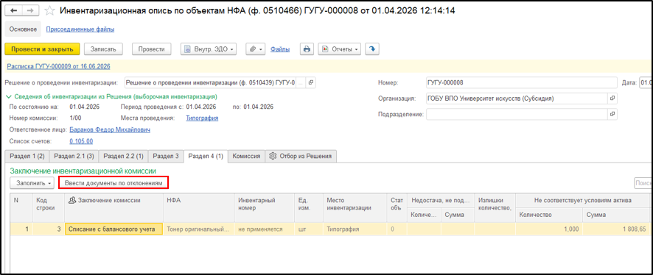Screen dimensions: 653x275
Task: Open the Организация record with its open icon
Action: [x=612, y=99]
